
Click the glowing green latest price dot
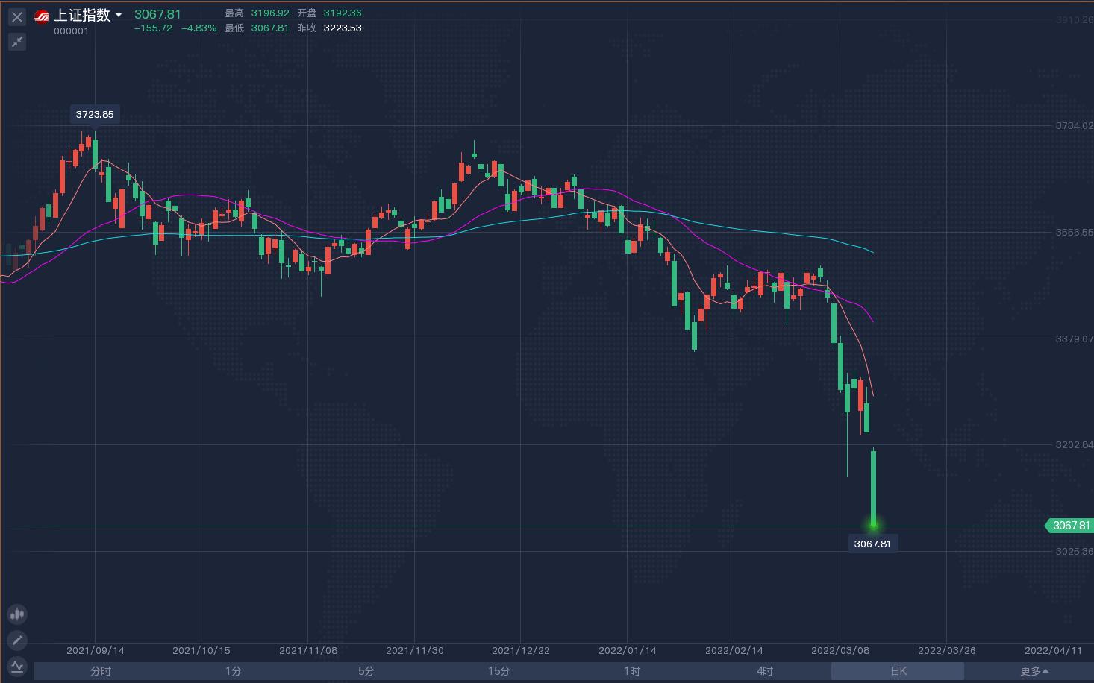coord(873,526)
